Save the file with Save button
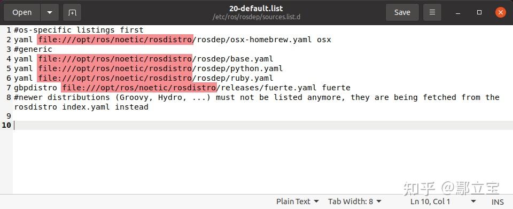Viewport: 513px width, 209px height. tap(402, 12)
